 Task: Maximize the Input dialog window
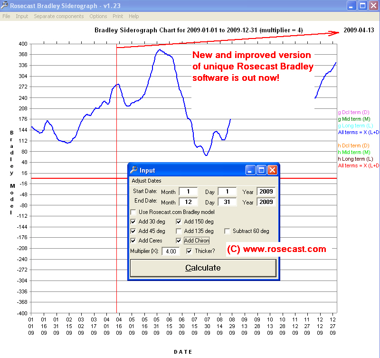262,170
